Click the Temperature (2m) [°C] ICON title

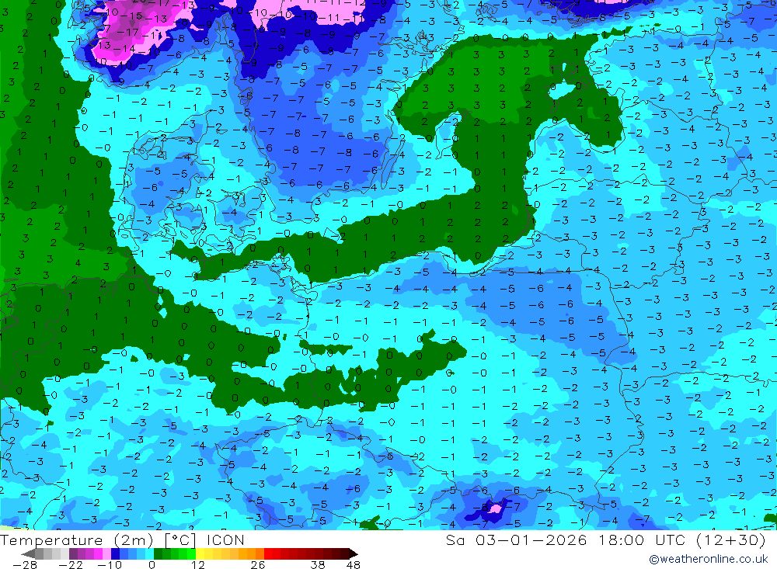pos(123,540)
